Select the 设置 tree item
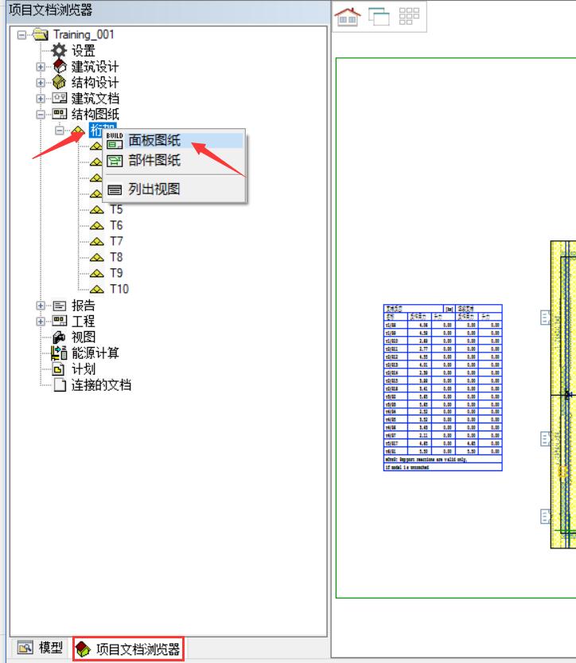The width and height of the screenshot is (576, 663). coord(84,51)
